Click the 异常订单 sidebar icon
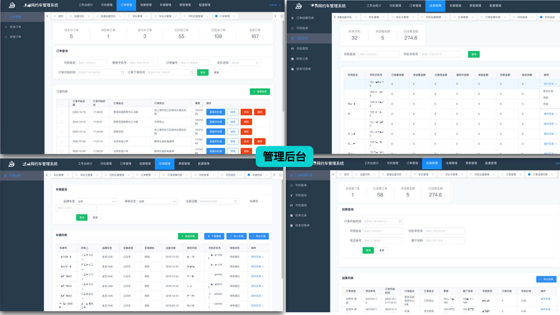The image size is (560, 315). (6, 37)
